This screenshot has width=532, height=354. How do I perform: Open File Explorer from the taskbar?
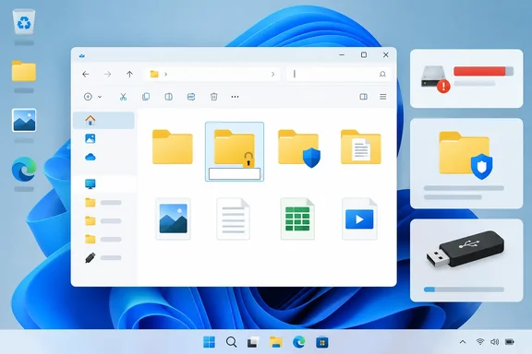pos(276,342)
